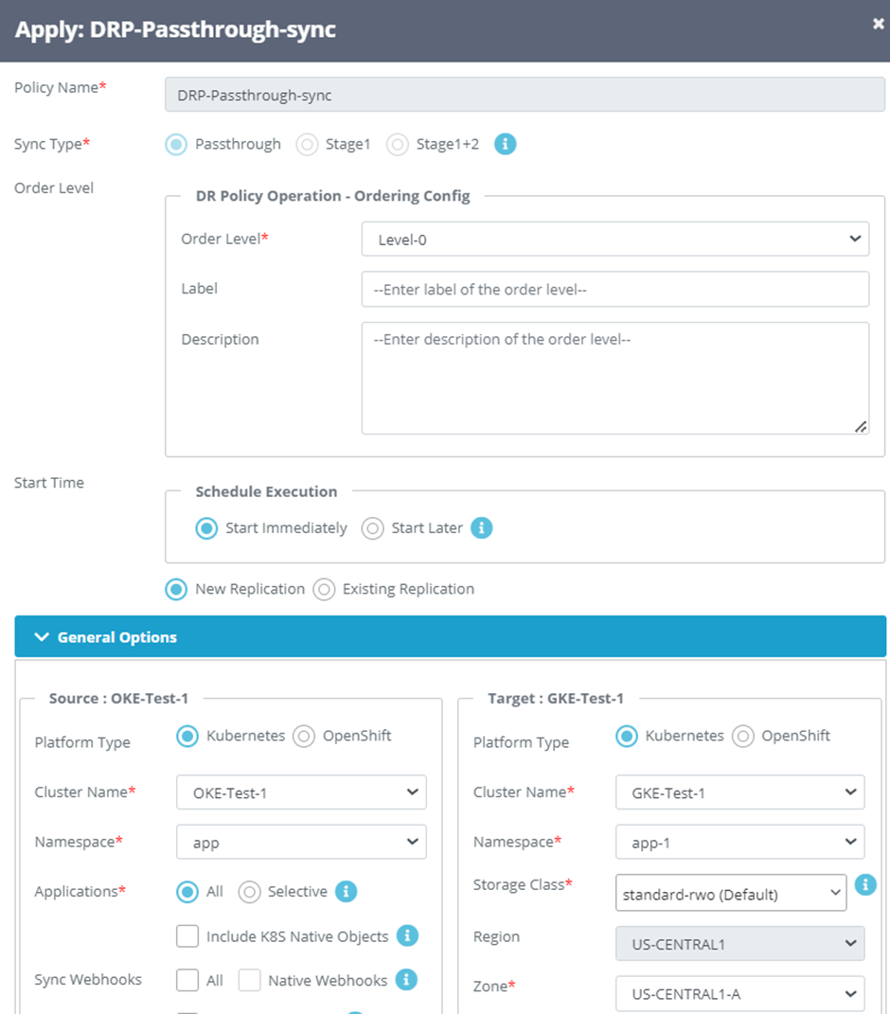Show info for Include K8S Native Objects
Image resolution: width=890 pixels, height=1014 pixels.
[407, 935]
